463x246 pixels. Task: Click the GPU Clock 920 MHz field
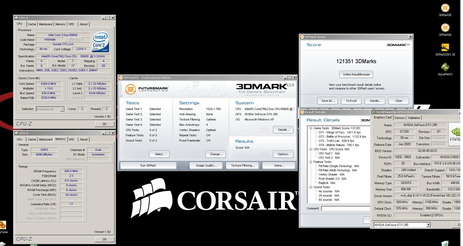(402, 202)
